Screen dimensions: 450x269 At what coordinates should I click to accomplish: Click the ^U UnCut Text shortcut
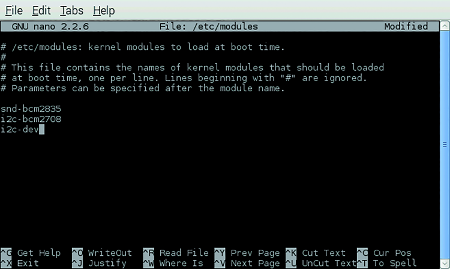click(x=321, y=263)
